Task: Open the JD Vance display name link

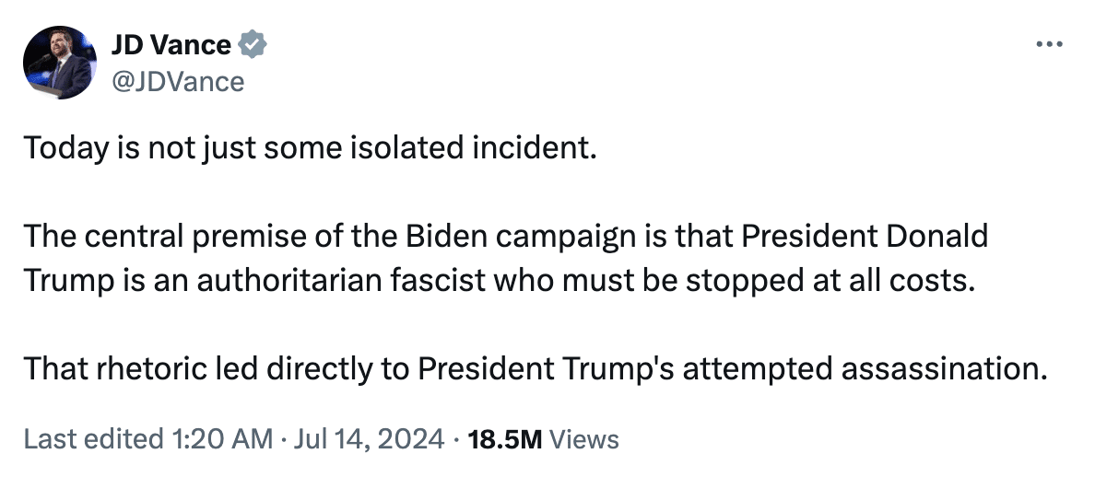Action: pyautogui.click(x=171, y=44)
